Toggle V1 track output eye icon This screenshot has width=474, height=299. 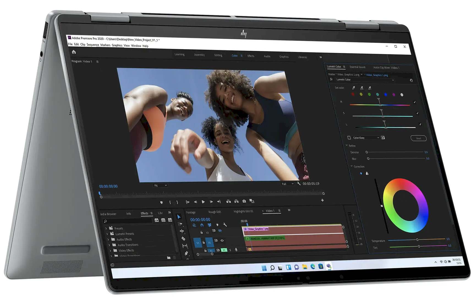222,241
